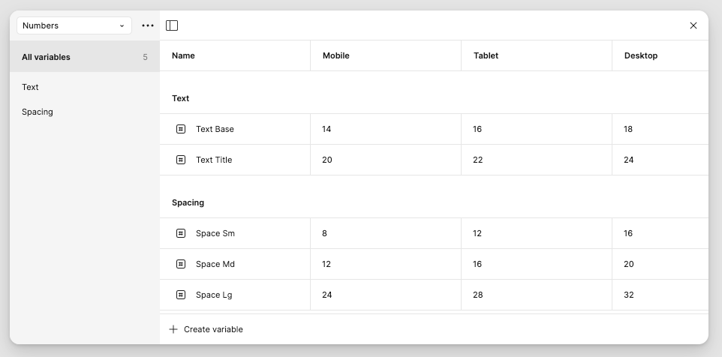Select the Spacing group in sidebar
This screenshot has width=722, height=357.
click(38, 112)
